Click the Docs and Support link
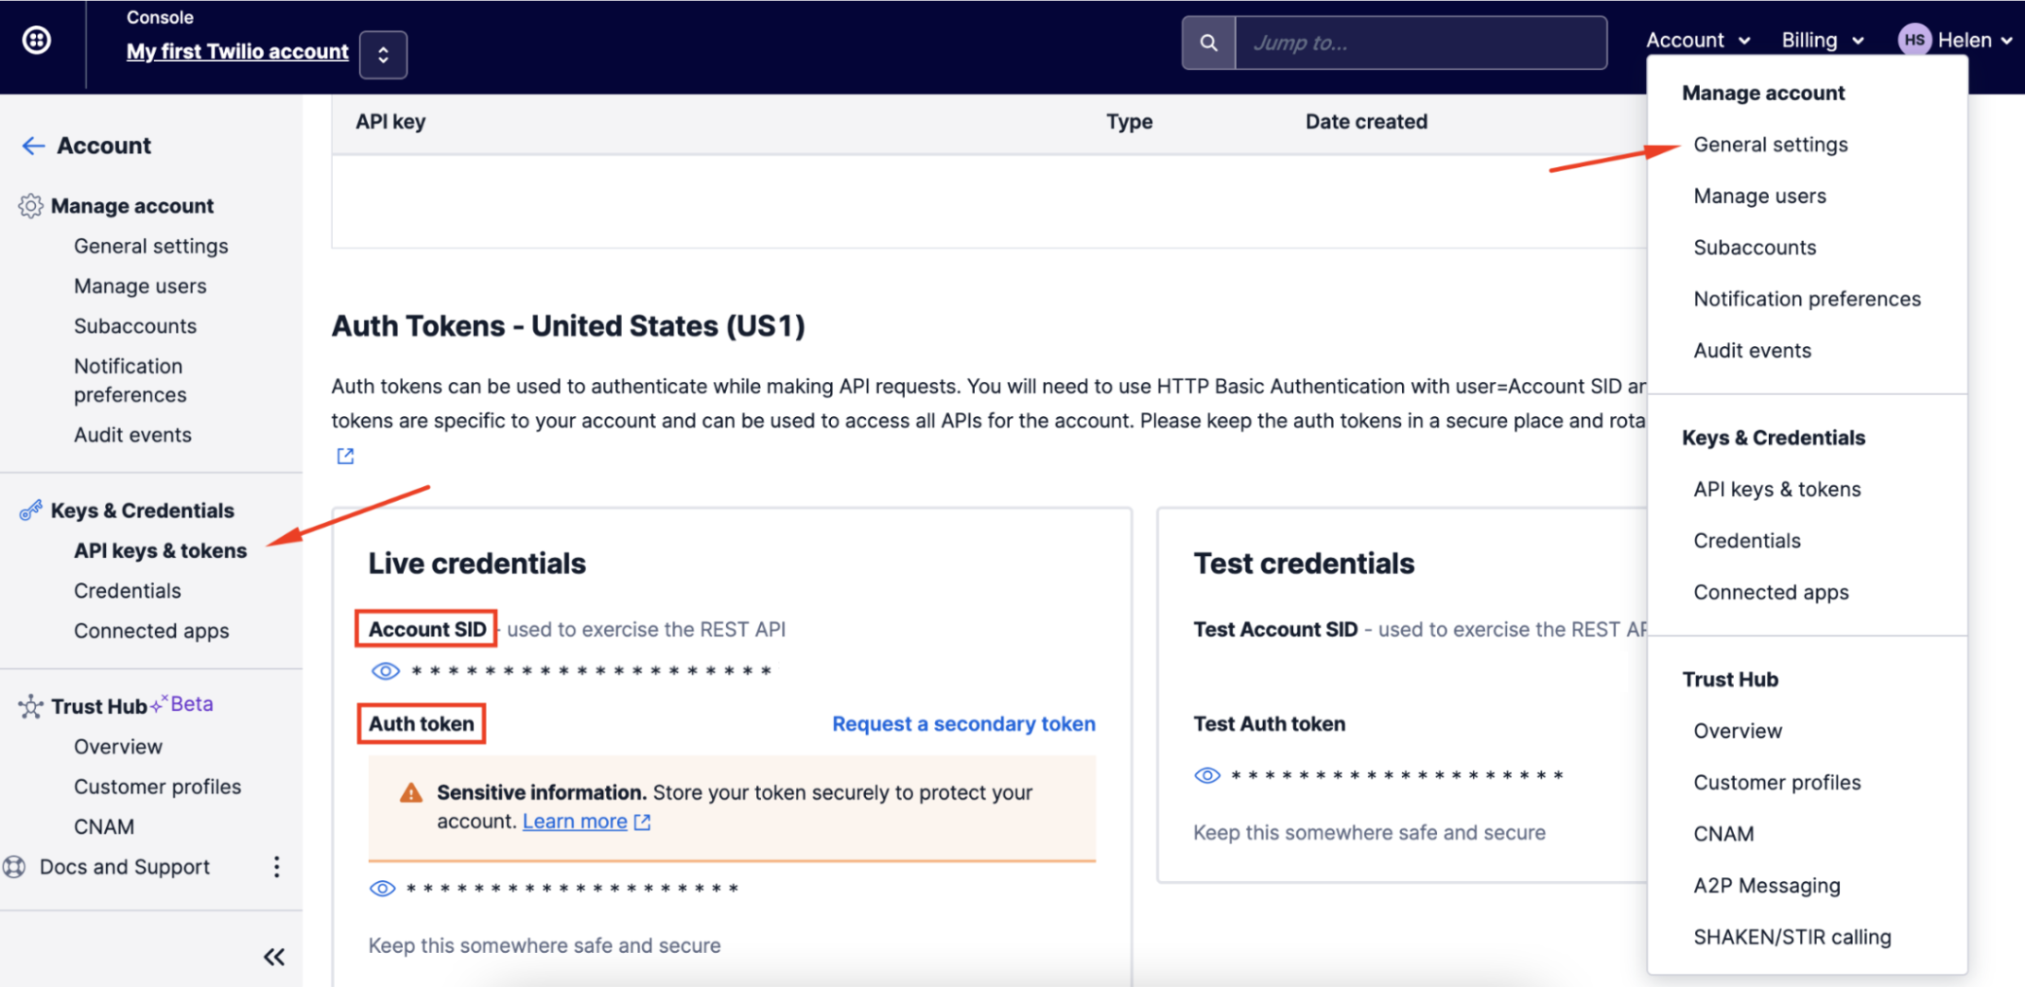Viewport: 2025px width, 987px height. point(125,867)
